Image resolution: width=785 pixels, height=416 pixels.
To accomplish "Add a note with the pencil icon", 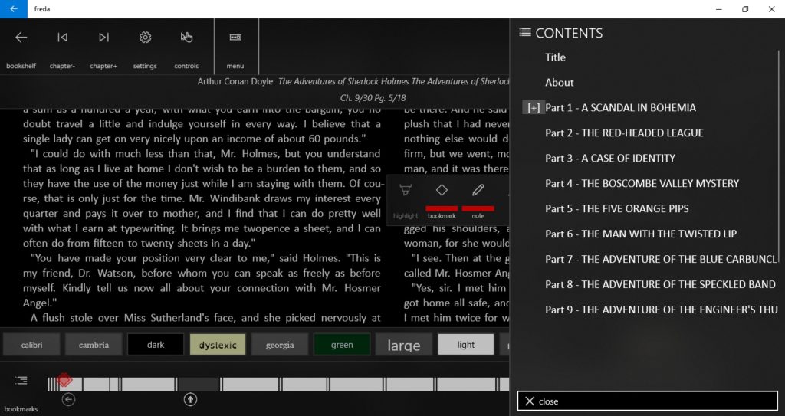I will point(478,190).
